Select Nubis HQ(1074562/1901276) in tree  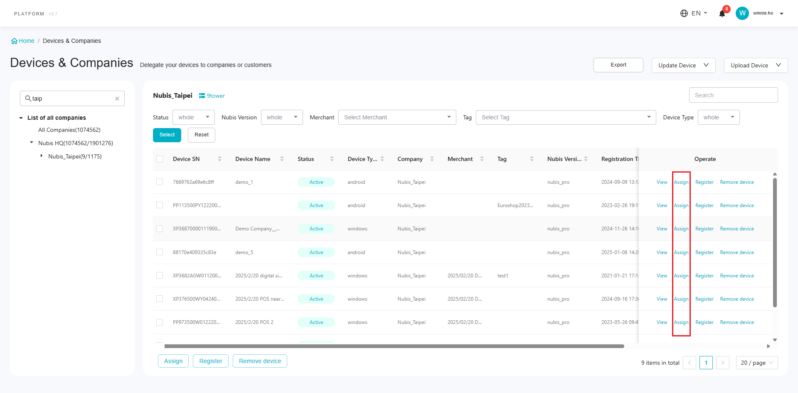click(76, 143)
